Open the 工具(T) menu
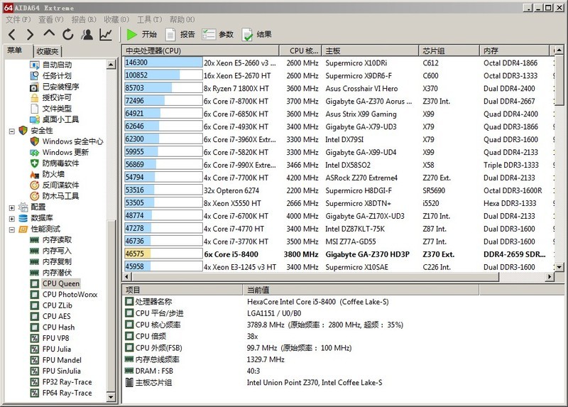Image resolution: width=568 pixels, height=407 pixels. click(149, 19)
